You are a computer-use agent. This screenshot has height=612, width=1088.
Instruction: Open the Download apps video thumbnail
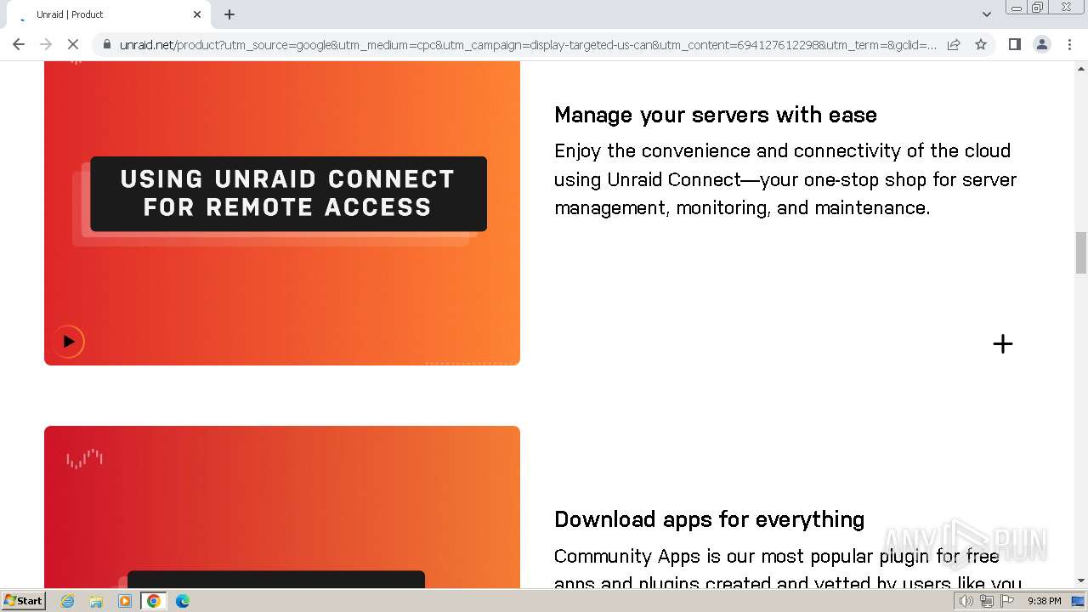click(282, 507)
